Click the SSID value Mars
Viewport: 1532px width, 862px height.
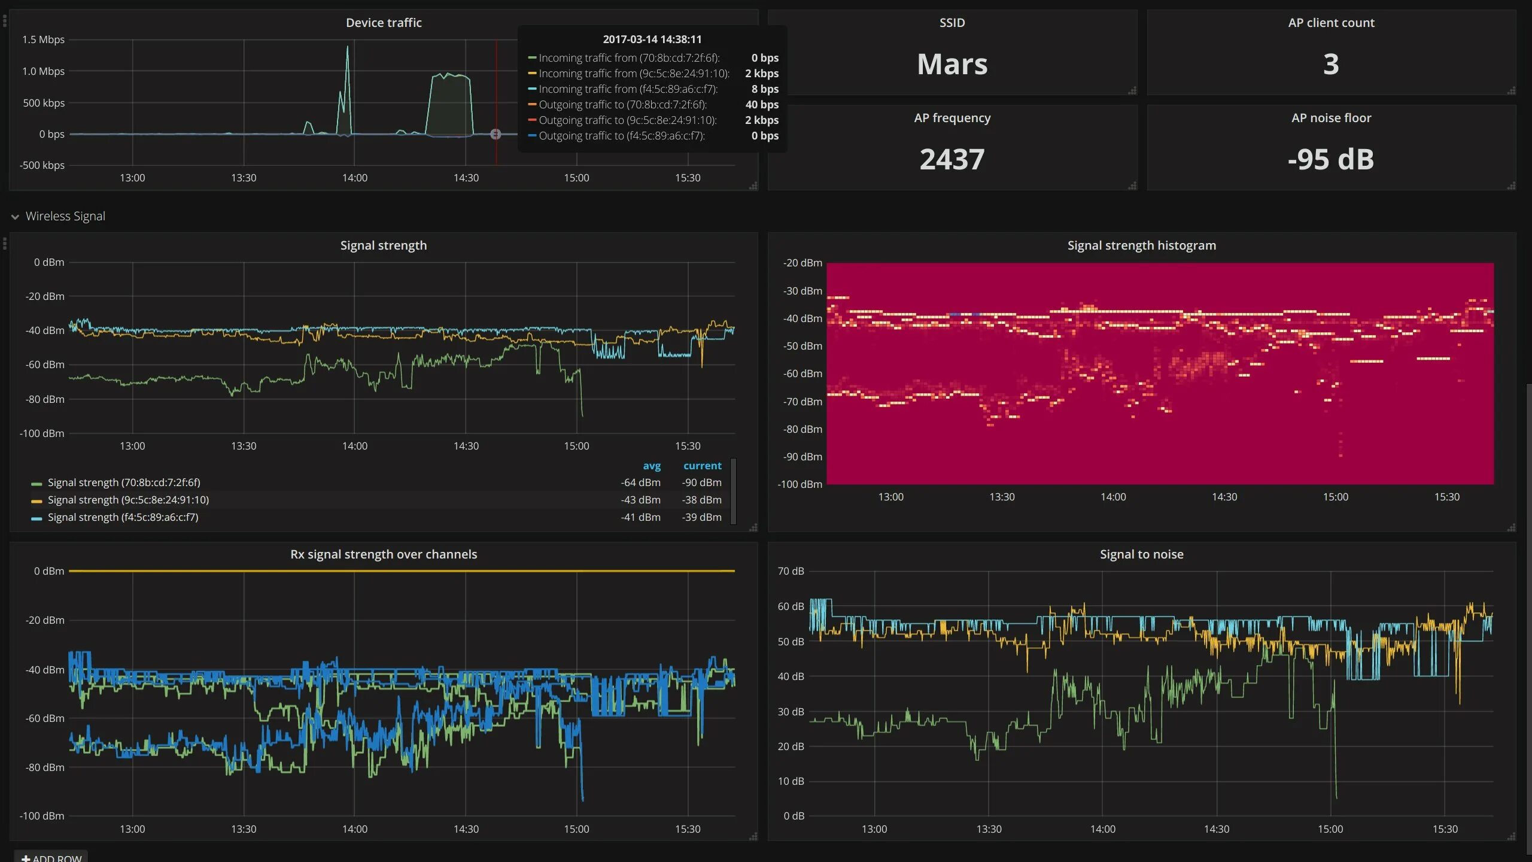(952, 64)
